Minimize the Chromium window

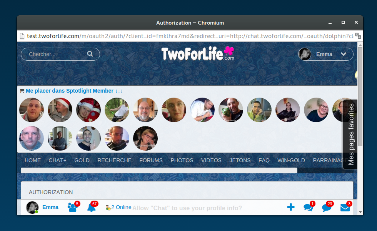point(330,23)
